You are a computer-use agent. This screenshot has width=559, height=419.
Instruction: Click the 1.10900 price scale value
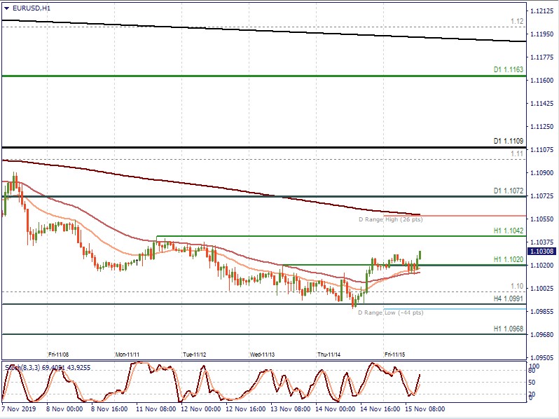click(x=542, y=172)
